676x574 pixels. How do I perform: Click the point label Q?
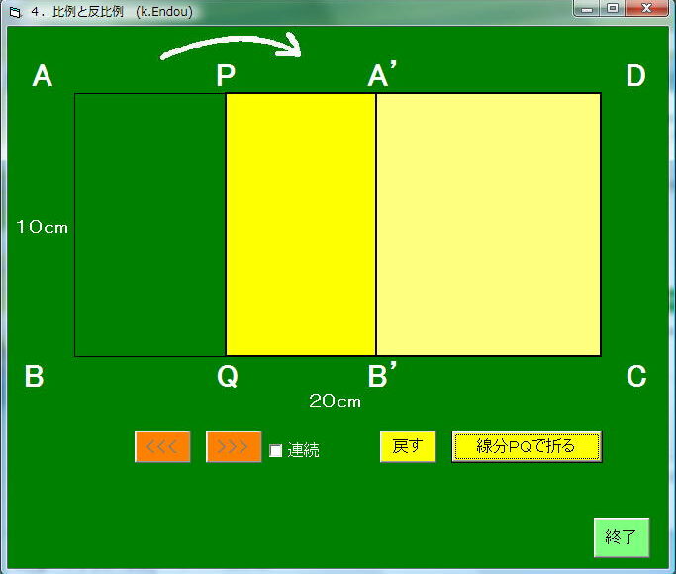coord(228,377)
